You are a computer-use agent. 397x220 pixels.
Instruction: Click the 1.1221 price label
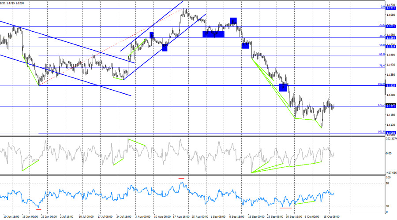391,106
